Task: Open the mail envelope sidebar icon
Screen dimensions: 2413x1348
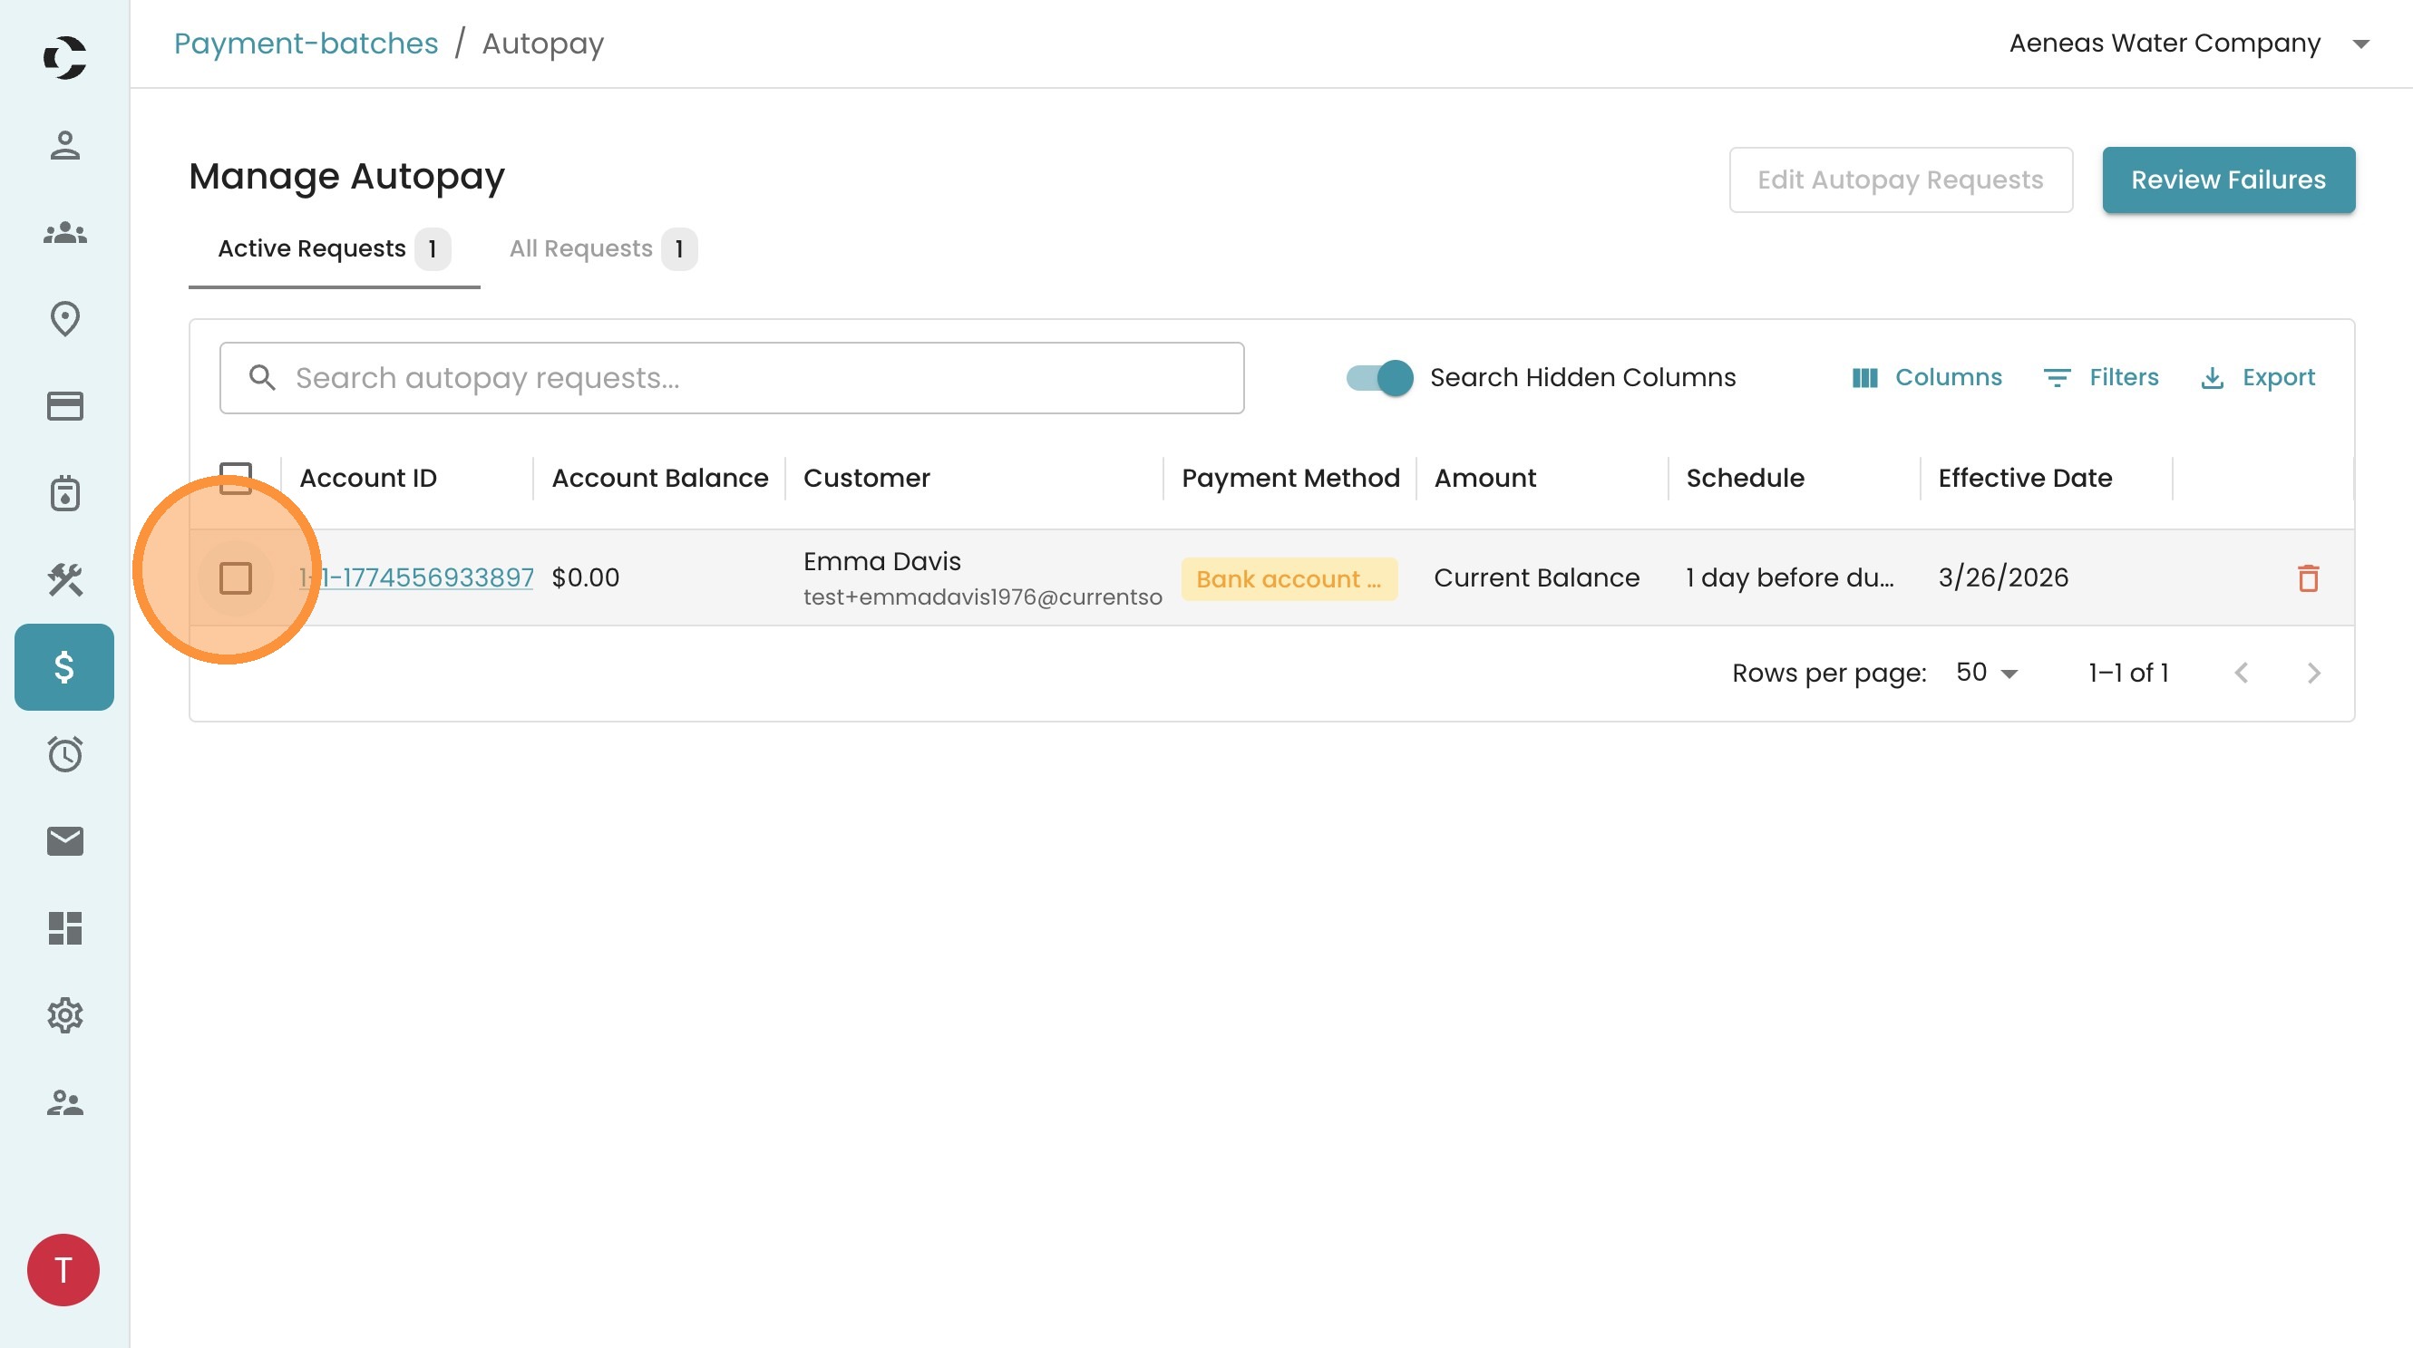Action: point(64,840)
